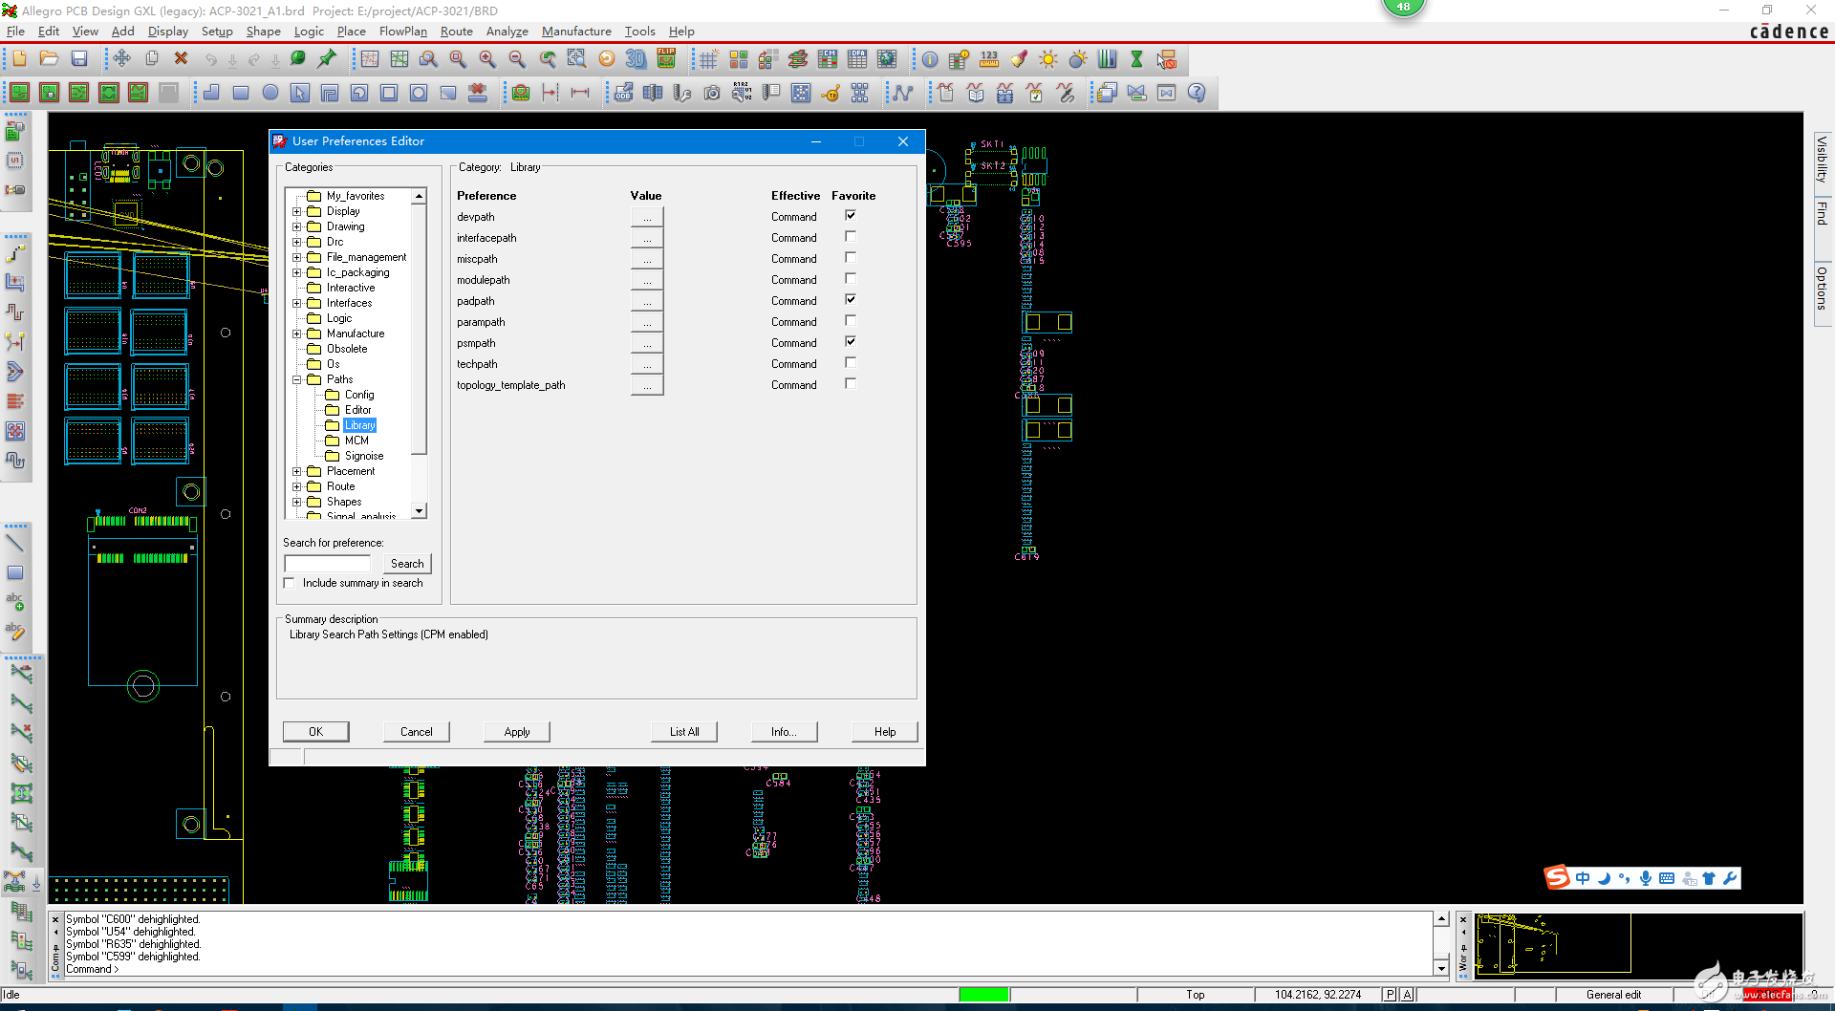Toggle Favorite checkbox for interfacepath
Screen dimensions: 1835x1011
(851, 237)
